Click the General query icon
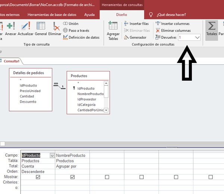Screen dimensions: 224x194 41,28
